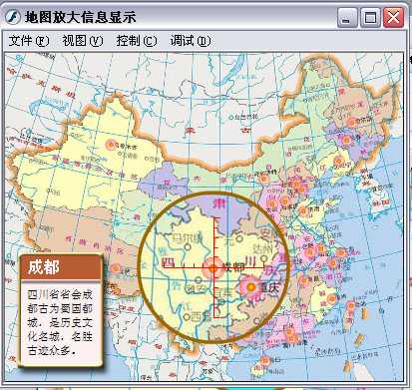Maximize the 地图放大信息显示 window
Screen dimensions: 412x390
coord(370,17)
